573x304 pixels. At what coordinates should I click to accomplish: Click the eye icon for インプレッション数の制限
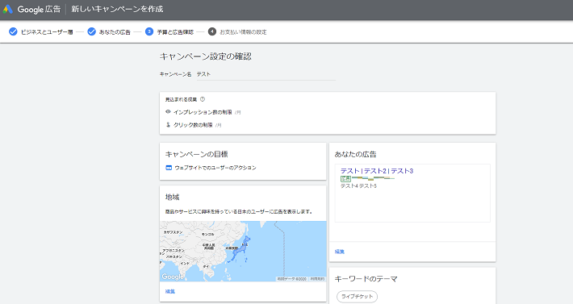click(168, 112)
